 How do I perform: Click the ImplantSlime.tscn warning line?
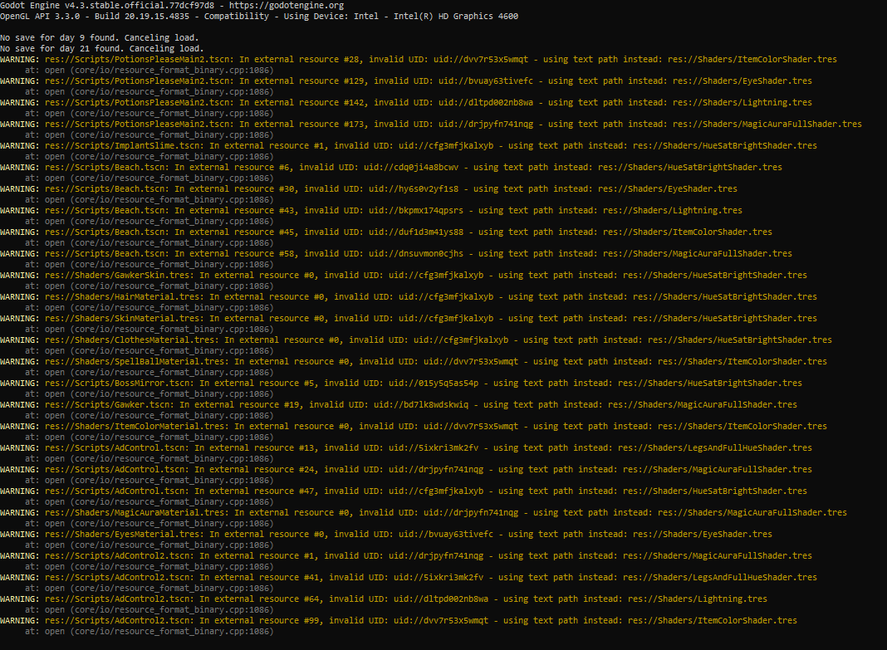(x=409, y=145)
